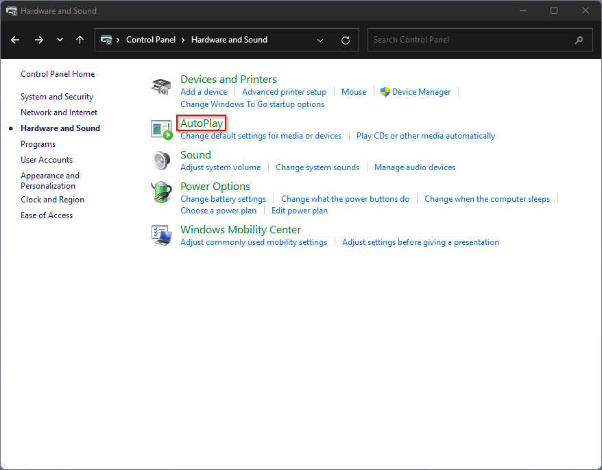The image size is (602, 470).
Task: Minimize the Hardware and Sound window
Action: coord(522,10)
